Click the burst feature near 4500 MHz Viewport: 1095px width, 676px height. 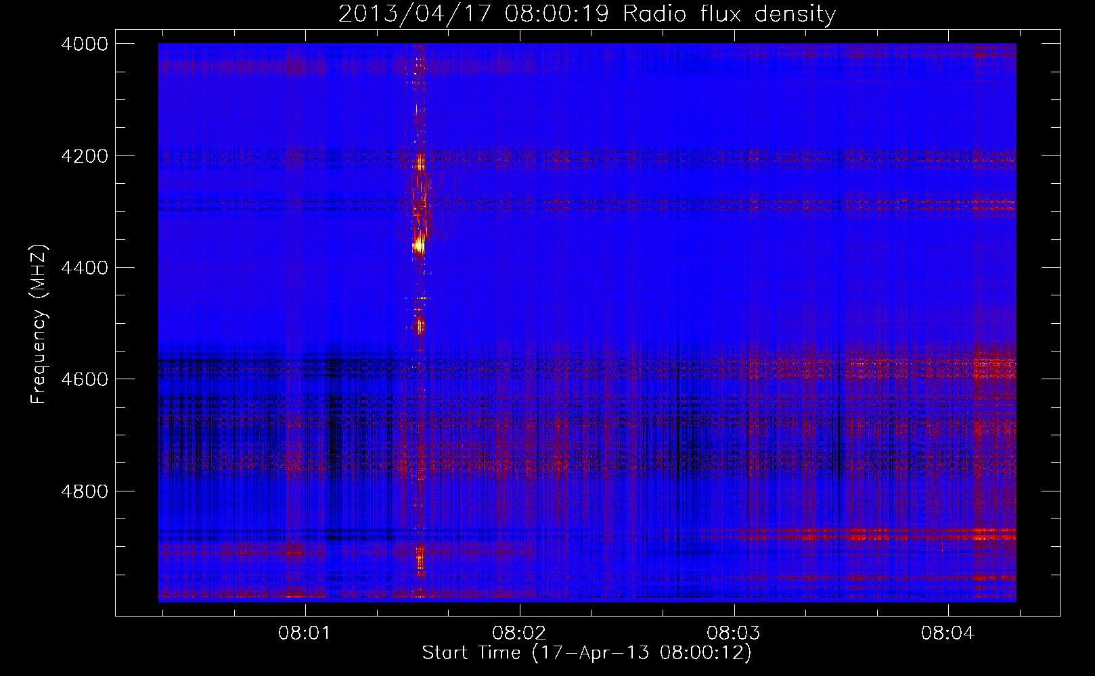420,327
